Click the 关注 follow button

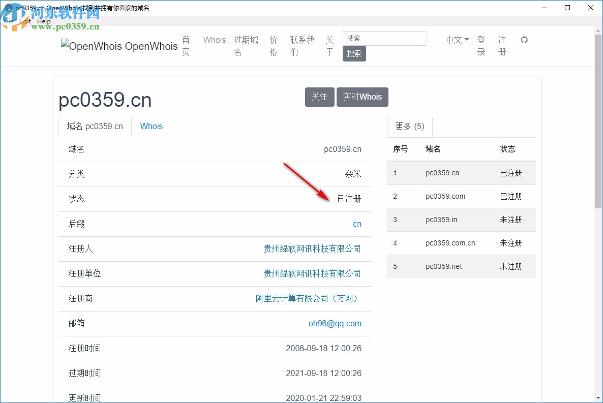(319, 97)
